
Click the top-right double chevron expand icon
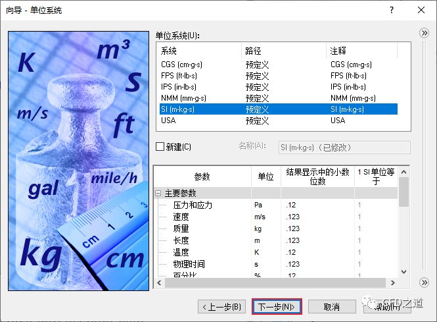click(x=425, y=33)
